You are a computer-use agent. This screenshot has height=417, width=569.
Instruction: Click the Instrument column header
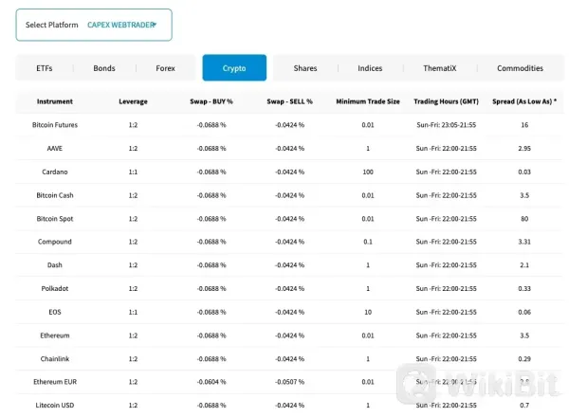(54, 101)
